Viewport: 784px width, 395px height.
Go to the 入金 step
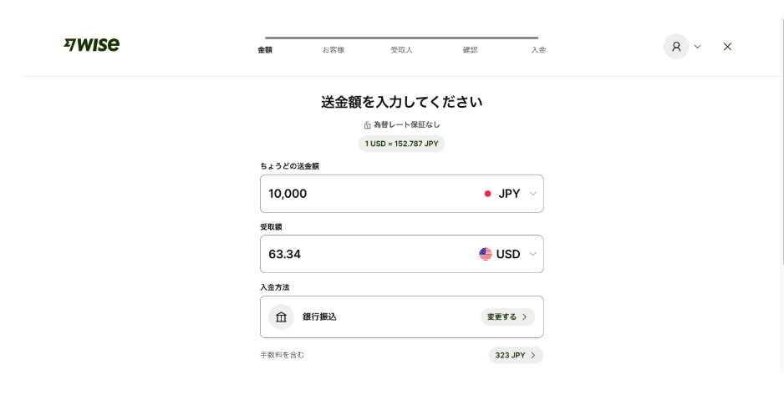538,50
